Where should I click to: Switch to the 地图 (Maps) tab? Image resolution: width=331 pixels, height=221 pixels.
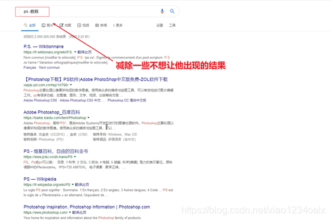pos(65,25)
